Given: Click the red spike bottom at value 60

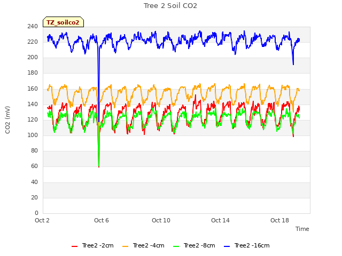Looking at the screenshot, I should click(x=99, y=166).
